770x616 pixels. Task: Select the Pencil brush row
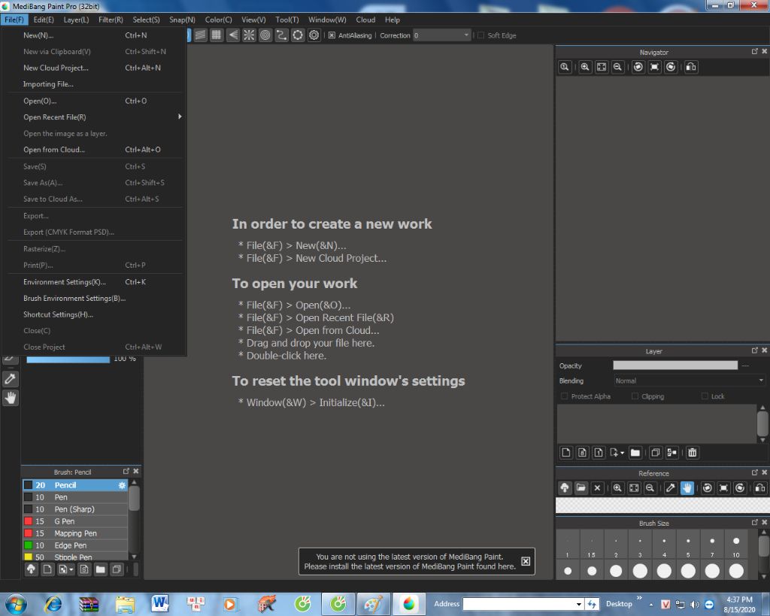(75, 485)
